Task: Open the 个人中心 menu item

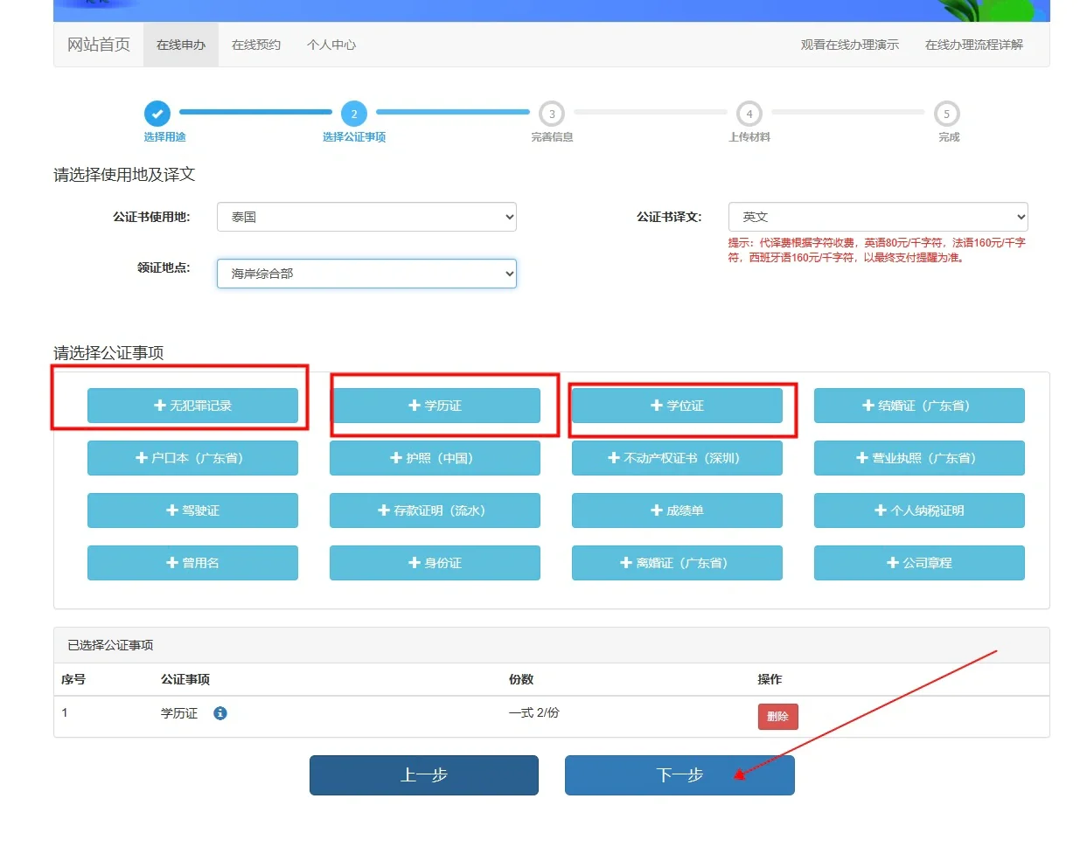Action: coord(331,45)
